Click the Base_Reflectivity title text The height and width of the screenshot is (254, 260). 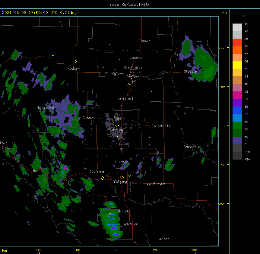pos(130,5)
